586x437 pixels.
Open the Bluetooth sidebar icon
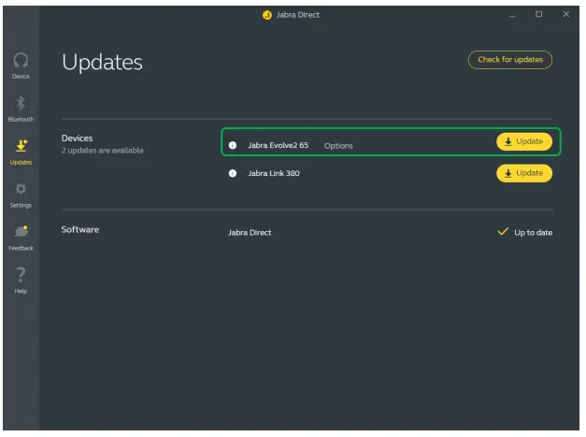coord(21,103)
